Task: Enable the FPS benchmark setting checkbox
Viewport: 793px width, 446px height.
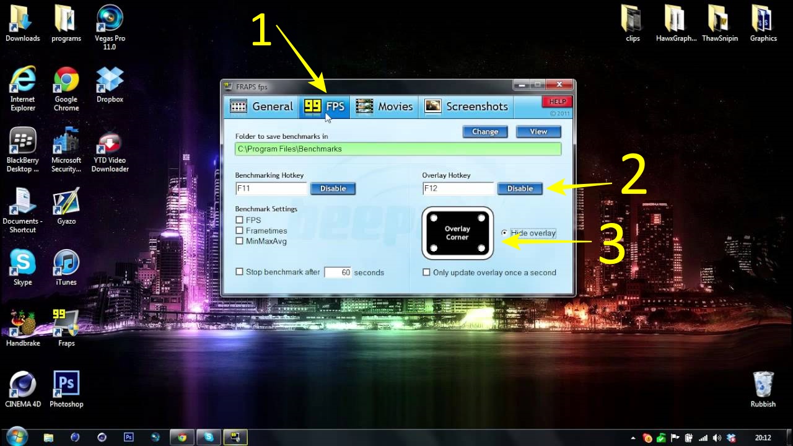Action: pos(239,220)
